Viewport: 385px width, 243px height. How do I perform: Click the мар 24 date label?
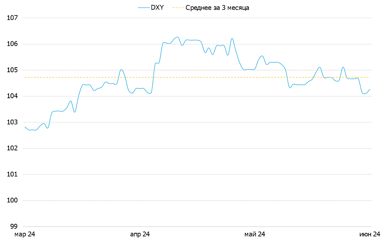pos(25,235)
